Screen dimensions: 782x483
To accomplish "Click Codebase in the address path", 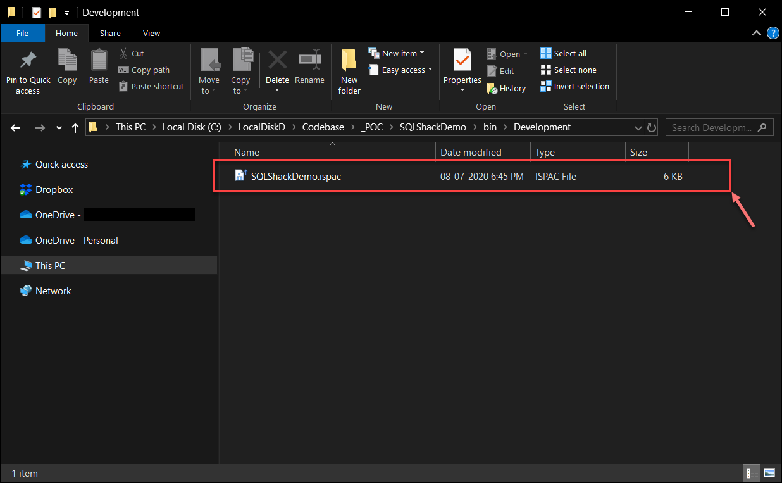I will pyautogui.click(x=323, y=127).
